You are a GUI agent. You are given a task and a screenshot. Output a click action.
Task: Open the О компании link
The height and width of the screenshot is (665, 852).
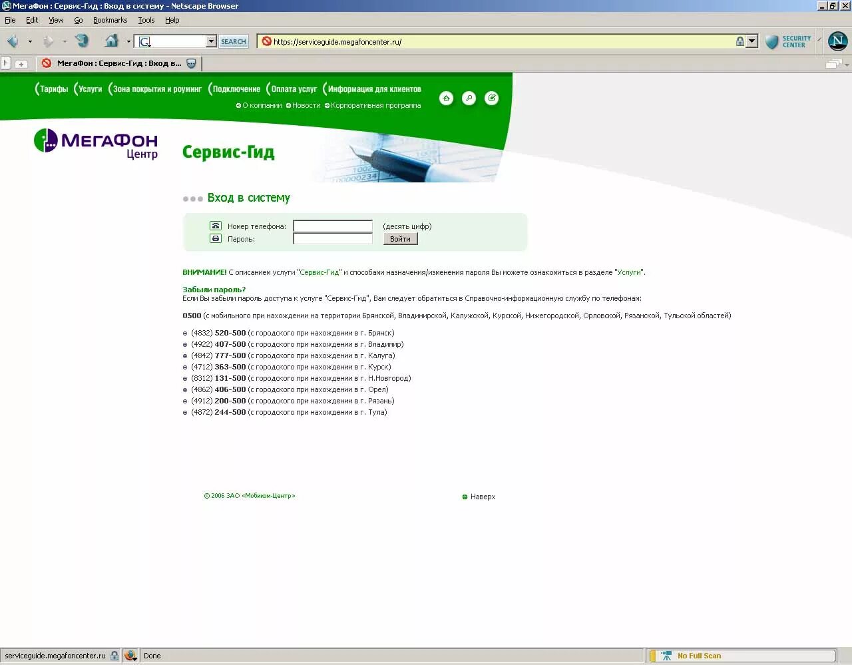(262, 105)
